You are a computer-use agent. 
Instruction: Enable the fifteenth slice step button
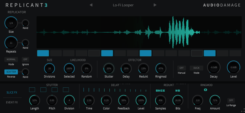[222, 53]
